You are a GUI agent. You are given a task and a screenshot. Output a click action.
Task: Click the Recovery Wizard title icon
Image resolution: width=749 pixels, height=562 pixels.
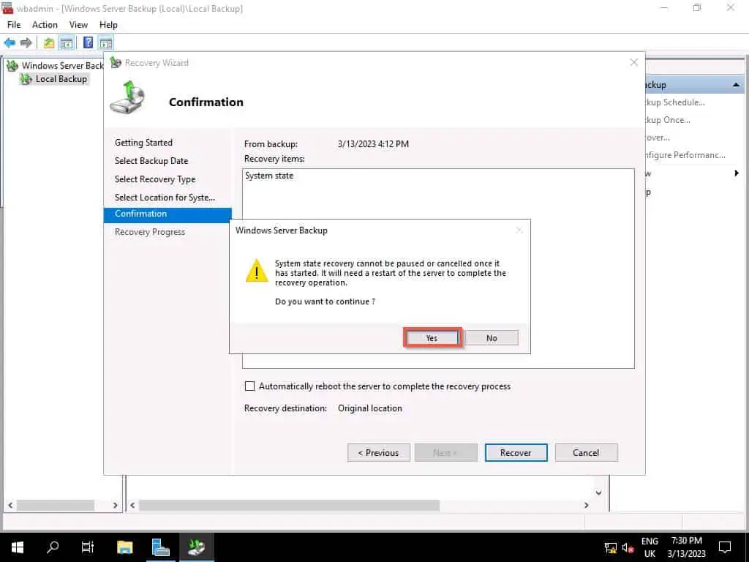[116, 63]
